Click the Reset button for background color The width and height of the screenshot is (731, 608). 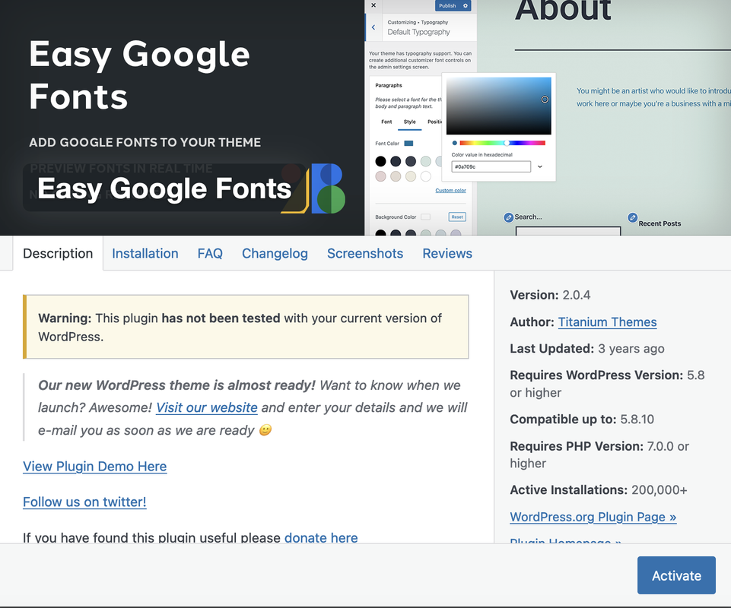(457, 217)
